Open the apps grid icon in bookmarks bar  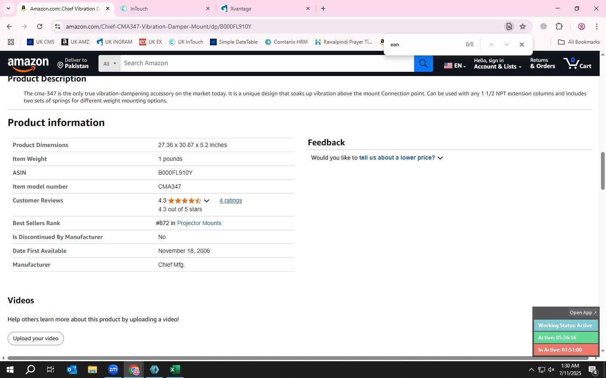[11, 42]
